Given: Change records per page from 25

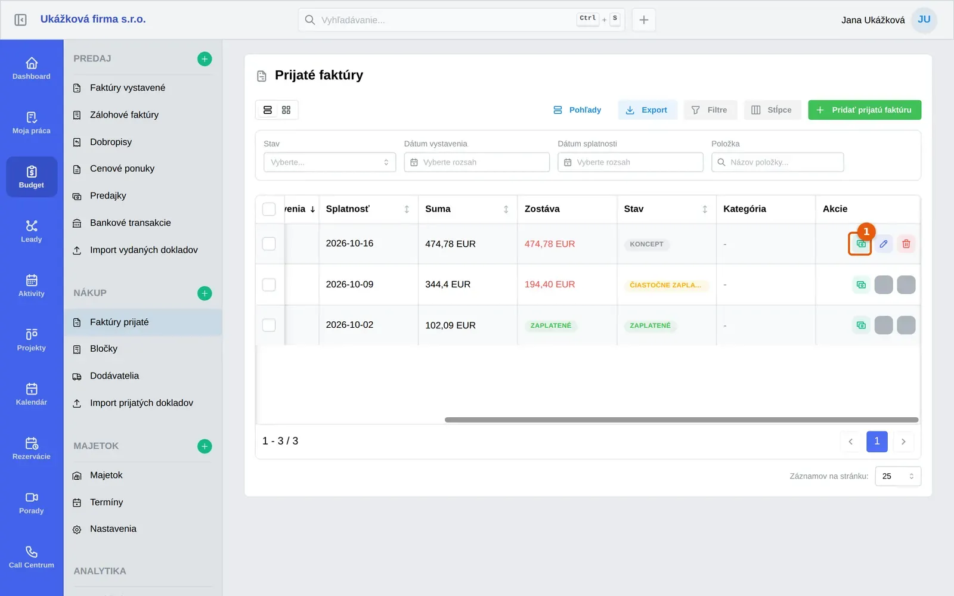Looking at the screenshot, I should point(898,476).
